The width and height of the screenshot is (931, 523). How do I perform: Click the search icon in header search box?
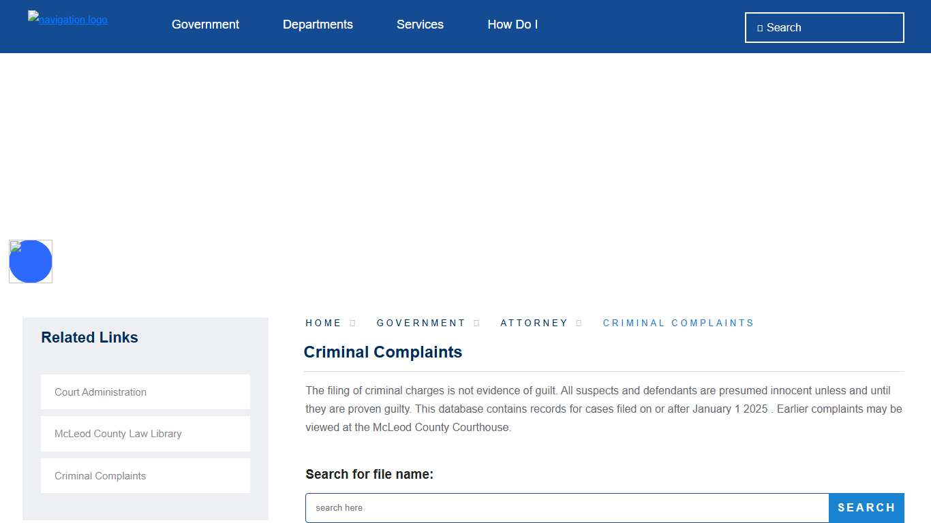(x=760, y=28)
